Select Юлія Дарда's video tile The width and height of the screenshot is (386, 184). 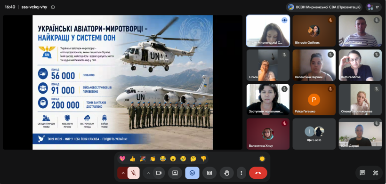[x=360, y=134]
